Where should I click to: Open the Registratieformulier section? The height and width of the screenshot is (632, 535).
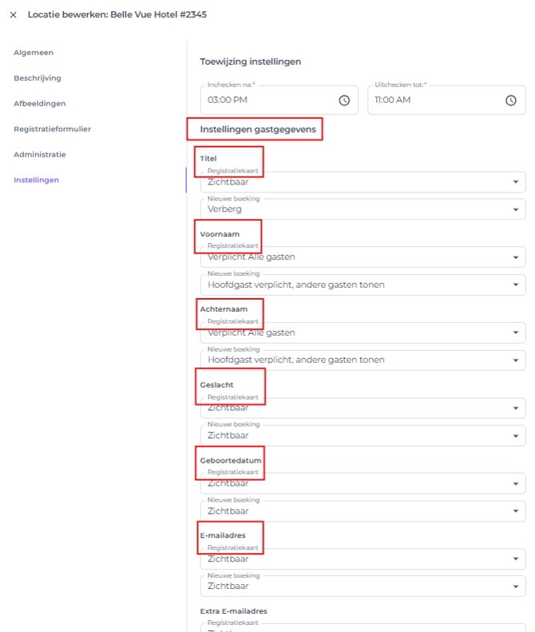52,129
